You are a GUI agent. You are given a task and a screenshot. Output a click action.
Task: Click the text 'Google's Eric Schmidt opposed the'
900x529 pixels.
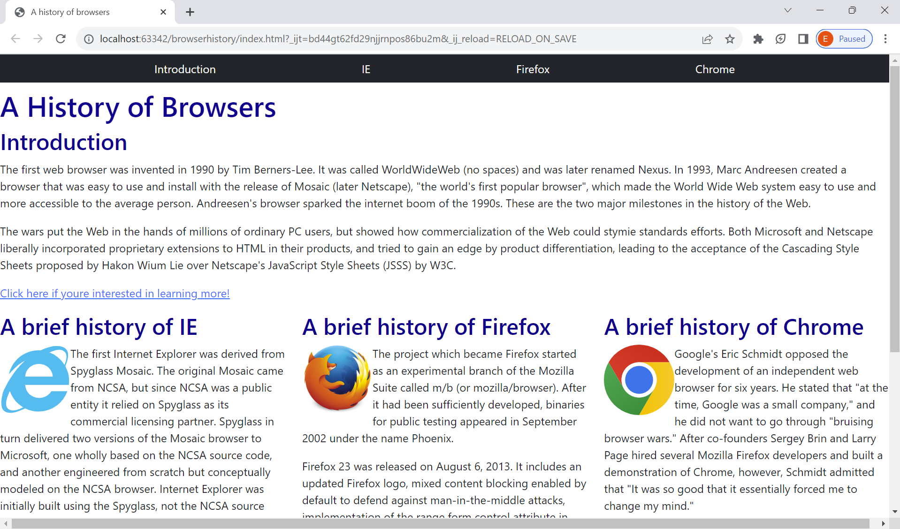761,354
